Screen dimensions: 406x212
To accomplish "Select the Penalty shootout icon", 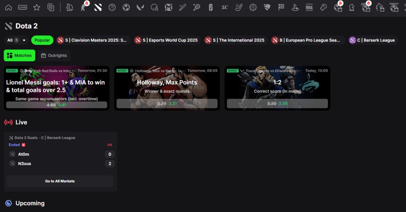I will [394, 8].
